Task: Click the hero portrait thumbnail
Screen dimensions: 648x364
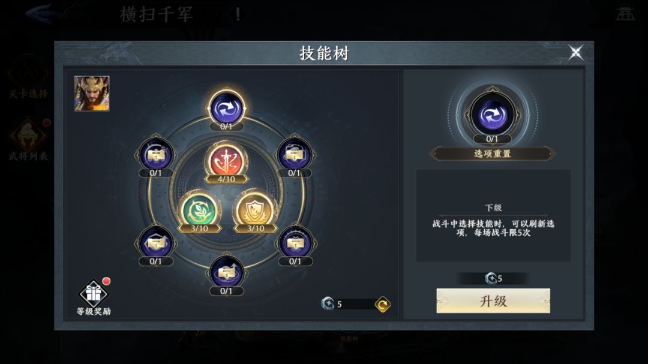Action: pos(92,94)
